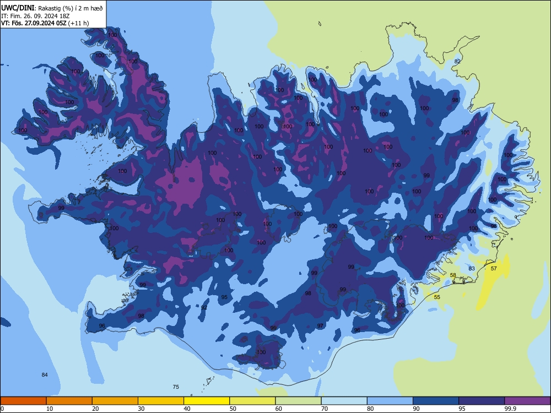This screenshot has height=413, width=551.
Task: Click the dark orange 0–10 legend swatch
Action: [x=23, y=401]
